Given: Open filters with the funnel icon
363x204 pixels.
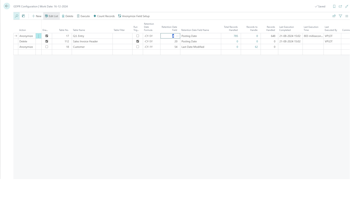Looking at the screenshot, I should pos(340,16).
